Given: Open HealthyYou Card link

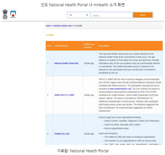Looking at the screenshot, I should pos(62,134).
